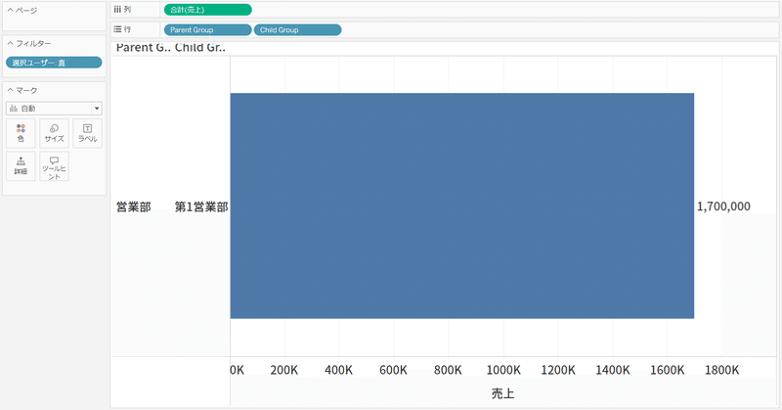The height and width of the screenshot is (410, 782).
Task: Open the Size (サイズ) mark card
Action: tap(54, 133)
